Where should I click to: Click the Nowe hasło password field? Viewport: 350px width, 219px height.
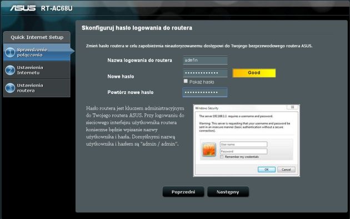click(x=205, y=73)
